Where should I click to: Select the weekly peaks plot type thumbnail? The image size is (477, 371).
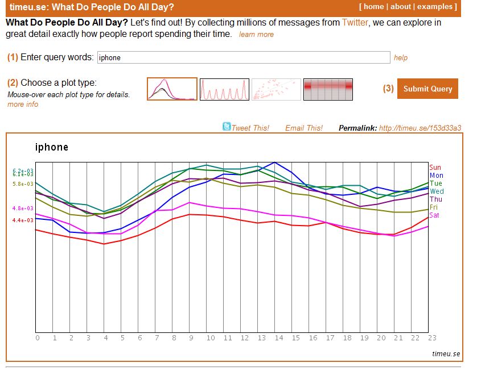[x=224, y=89]
